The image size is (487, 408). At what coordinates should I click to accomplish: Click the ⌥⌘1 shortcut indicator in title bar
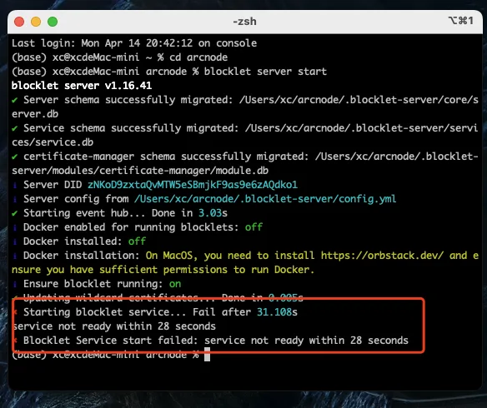(461, 21)
